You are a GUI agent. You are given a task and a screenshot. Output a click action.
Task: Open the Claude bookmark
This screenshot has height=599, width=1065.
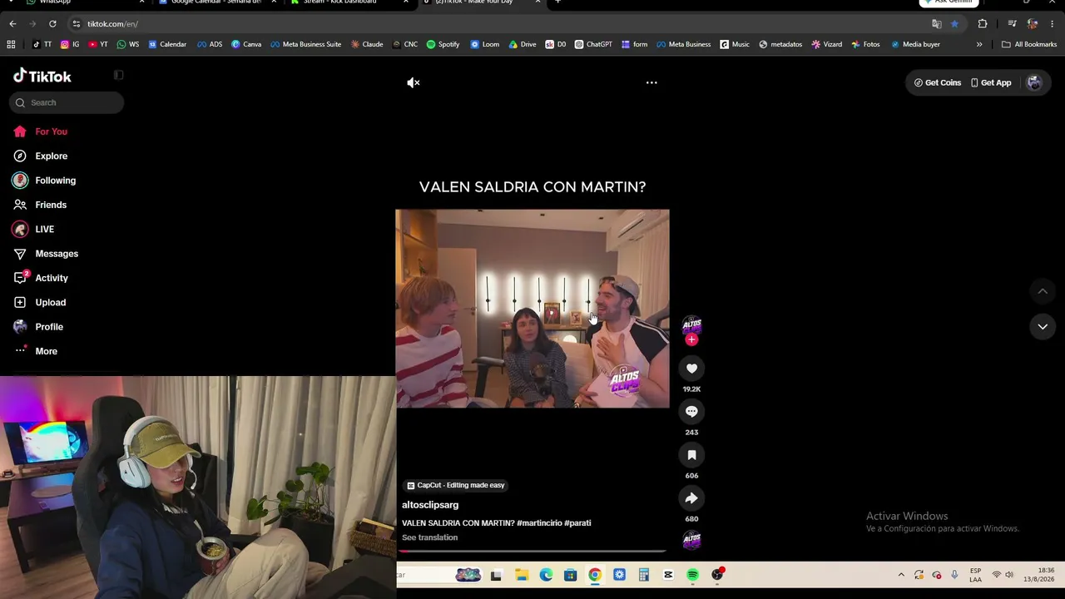(x=367, y=44)
